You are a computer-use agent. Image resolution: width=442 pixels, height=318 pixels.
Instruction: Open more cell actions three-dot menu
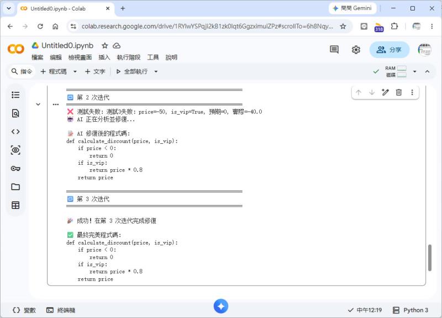[412, 92]
